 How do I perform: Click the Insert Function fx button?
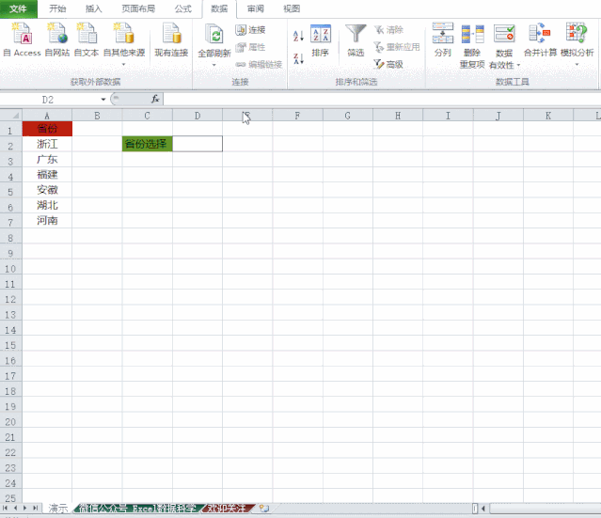[x=155, y=100]
